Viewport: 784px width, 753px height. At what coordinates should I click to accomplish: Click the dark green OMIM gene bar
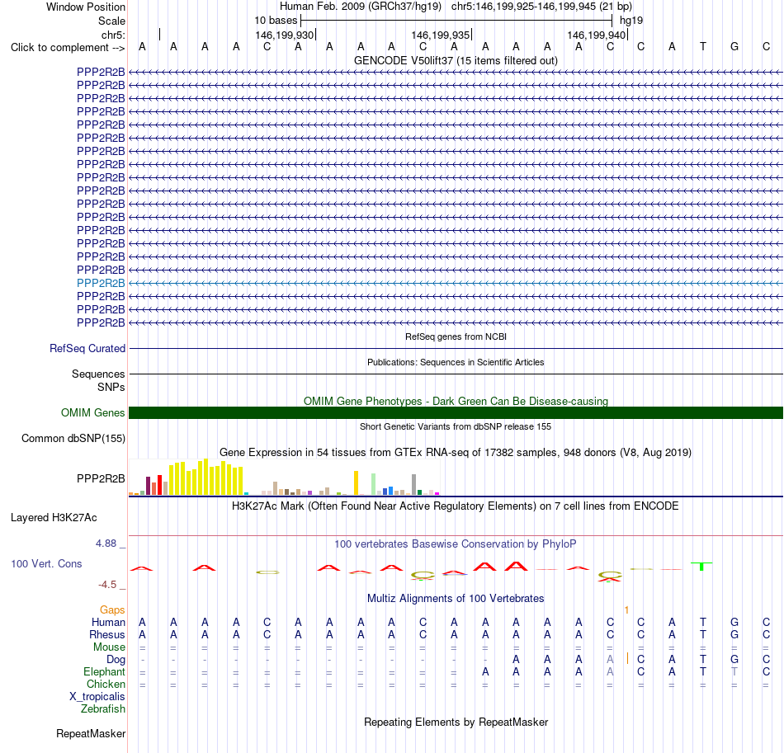456,412
